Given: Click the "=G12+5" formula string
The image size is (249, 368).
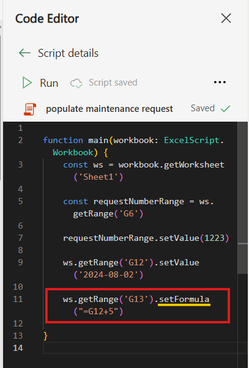Looking at the screenshot, I should [98, 312].
